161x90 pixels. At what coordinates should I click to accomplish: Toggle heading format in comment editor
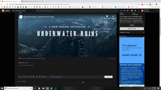37,77
